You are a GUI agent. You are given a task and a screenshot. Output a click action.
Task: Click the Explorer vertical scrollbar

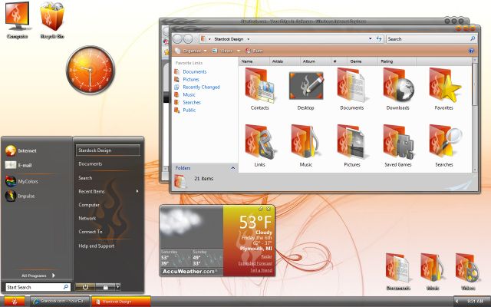click(475, 114)
